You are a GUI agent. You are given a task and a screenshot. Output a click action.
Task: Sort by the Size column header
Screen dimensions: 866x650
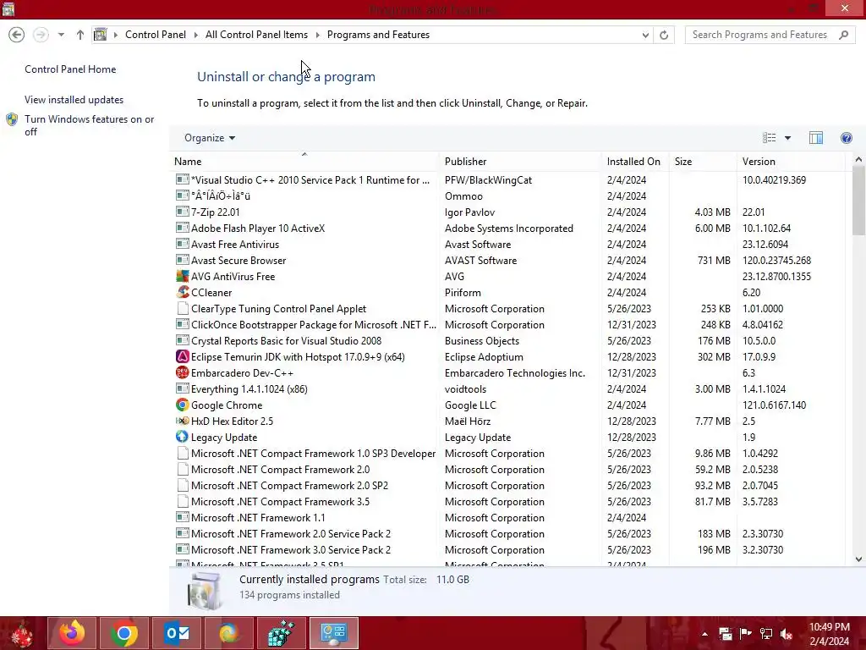[702, 162]
